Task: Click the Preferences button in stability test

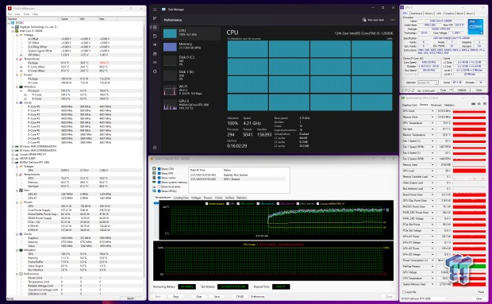Action: tap(257, 297)
